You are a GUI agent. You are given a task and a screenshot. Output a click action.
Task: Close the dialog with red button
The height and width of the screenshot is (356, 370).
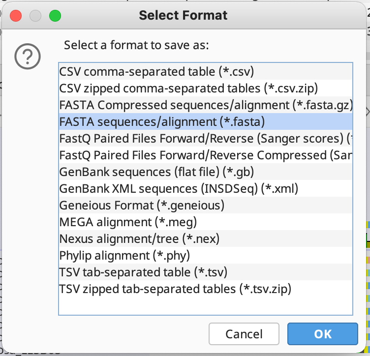[16, 16]
